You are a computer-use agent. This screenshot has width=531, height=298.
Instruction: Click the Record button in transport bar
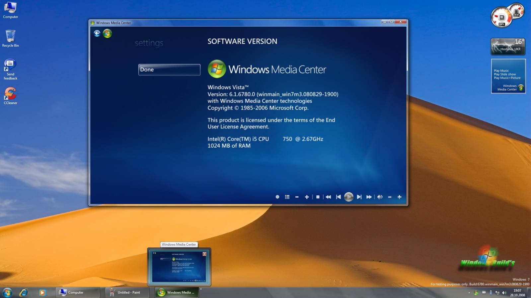click(277, 197)
